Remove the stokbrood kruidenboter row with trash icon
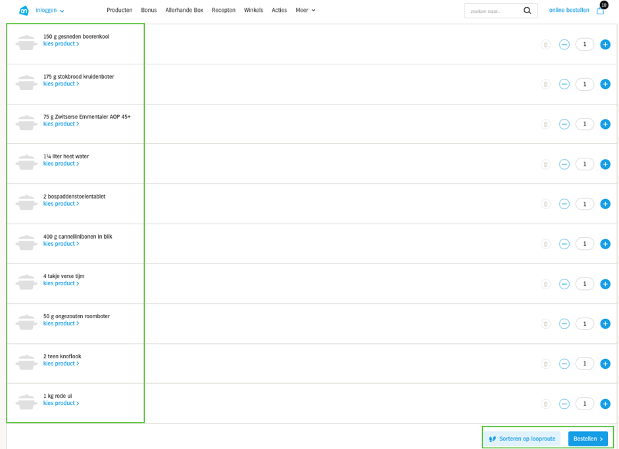 545,84
